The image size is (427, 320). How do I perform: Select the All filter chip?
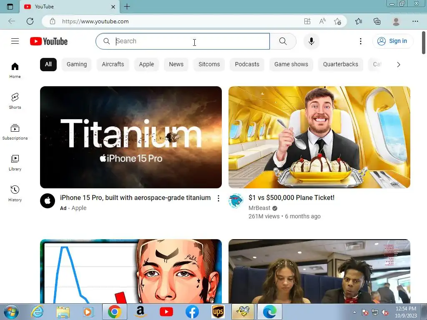[48, 65]
